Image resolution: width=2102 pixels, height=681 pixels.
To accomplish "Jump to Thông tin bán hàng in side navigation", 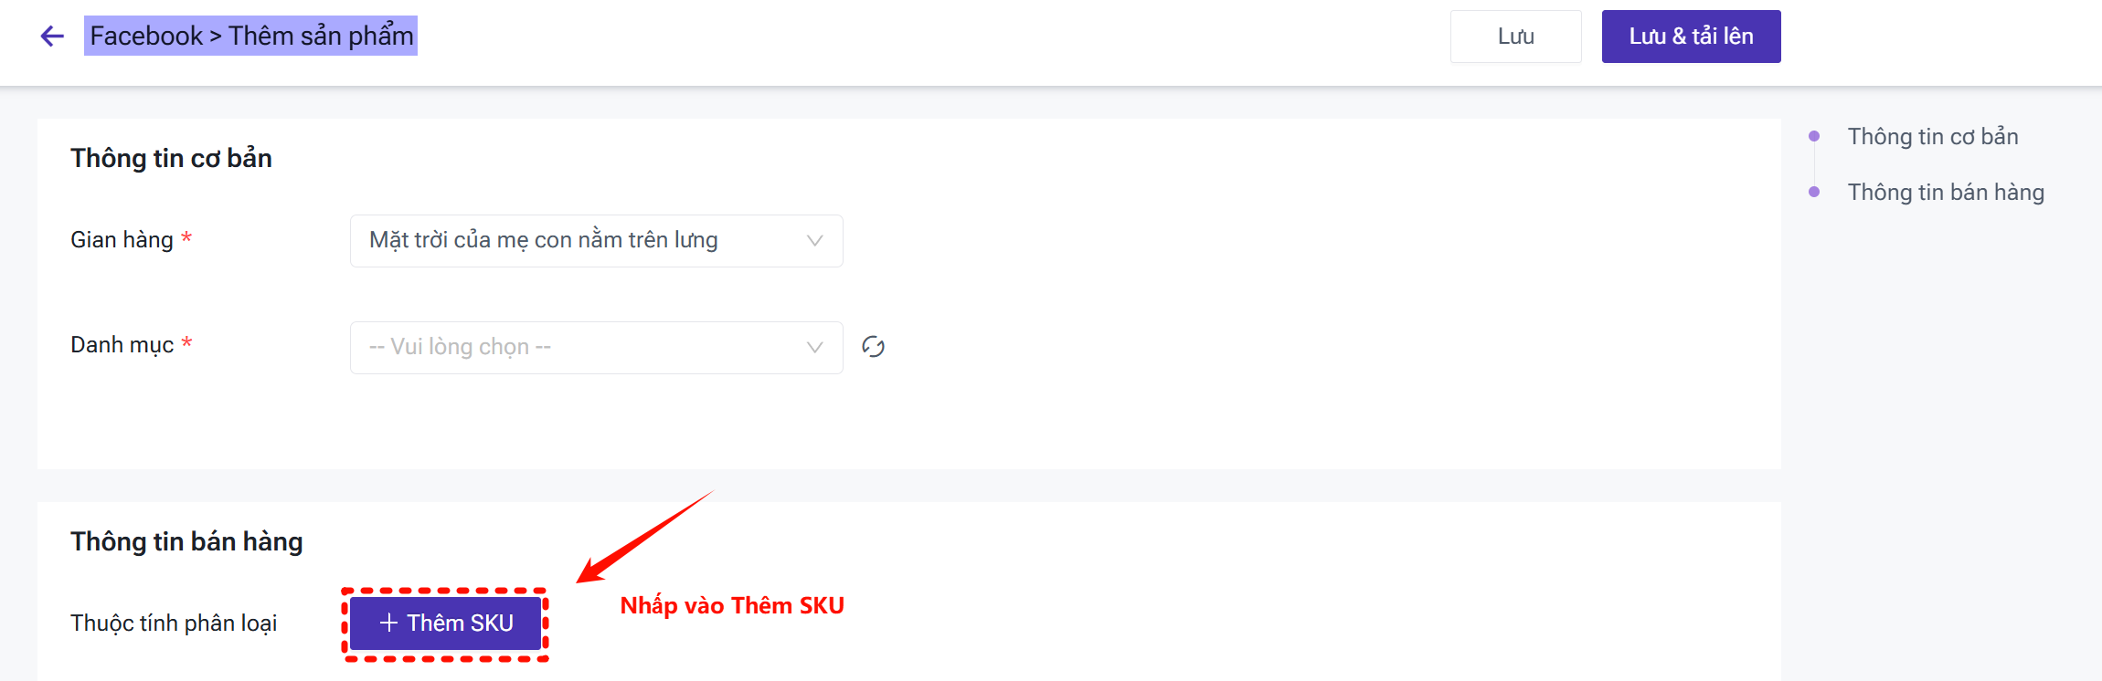I will (1945, 192).
